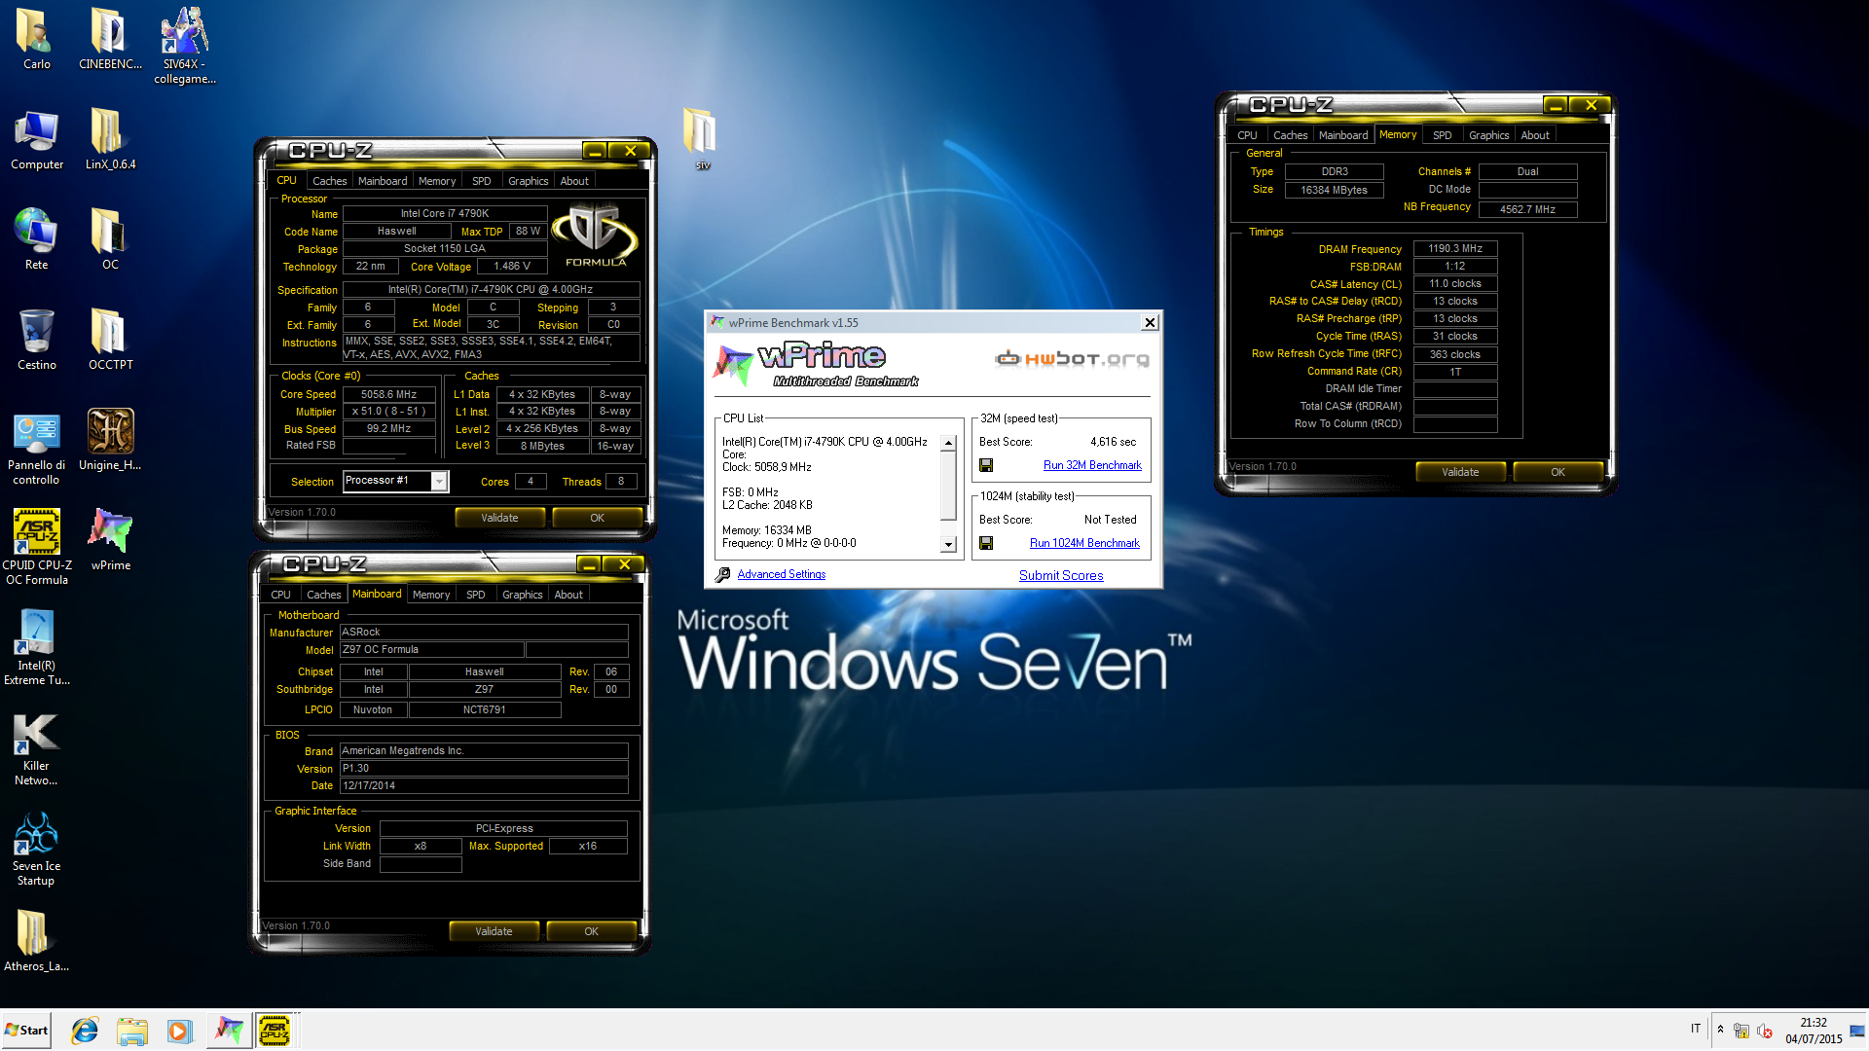Launch Killer Network shortcut
This screenshot has width=1869, height=1051.
tap(36, 747)
